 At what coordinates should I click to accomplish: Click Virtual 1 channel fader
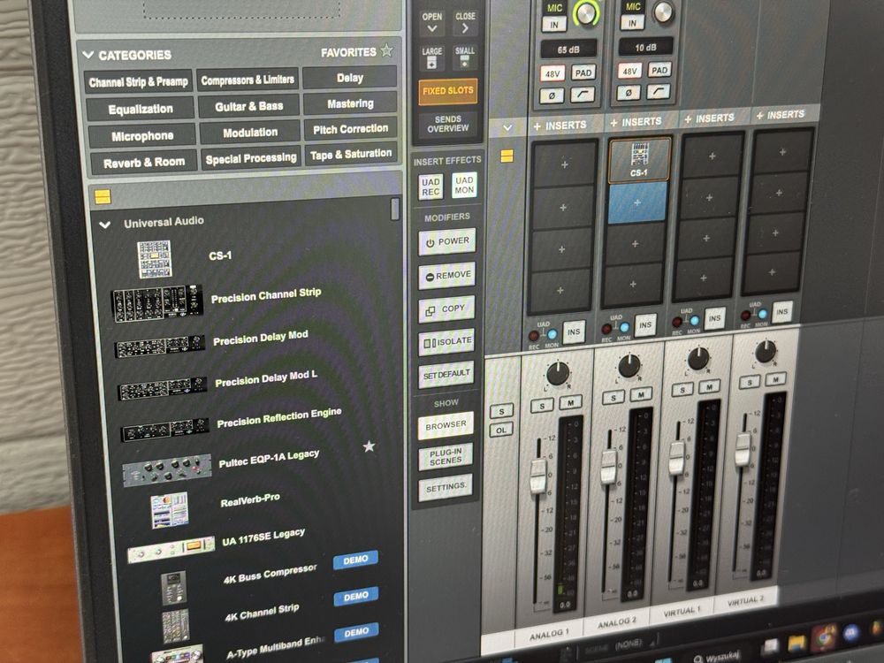point(676,457)
